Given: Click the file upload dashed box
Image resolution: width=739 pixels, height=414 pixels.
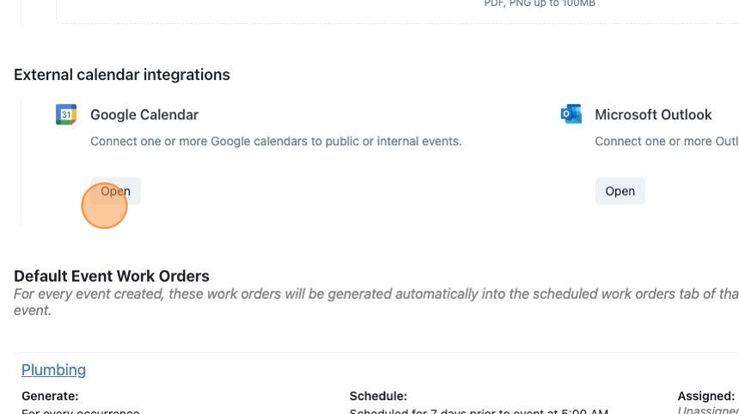Looking at the screenshot, I should point(397,12).
